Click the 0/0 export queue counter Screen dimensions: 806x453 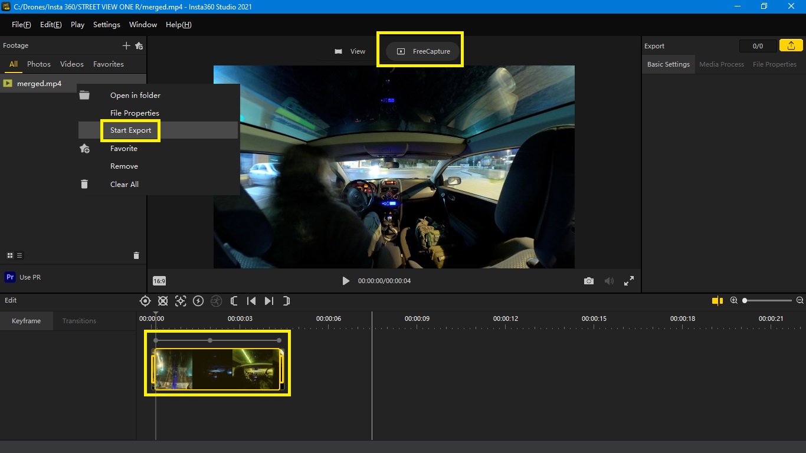[758, 46]
